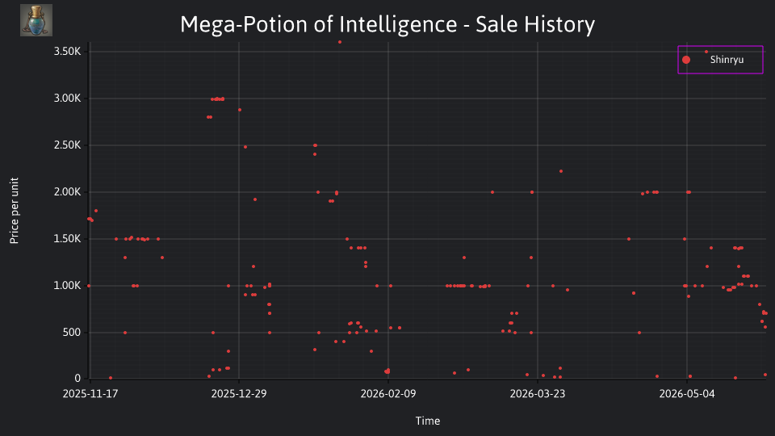This screenshot has width=775, height=436.
Task: Click the red Shinryu legend marker
Action: 686,60
